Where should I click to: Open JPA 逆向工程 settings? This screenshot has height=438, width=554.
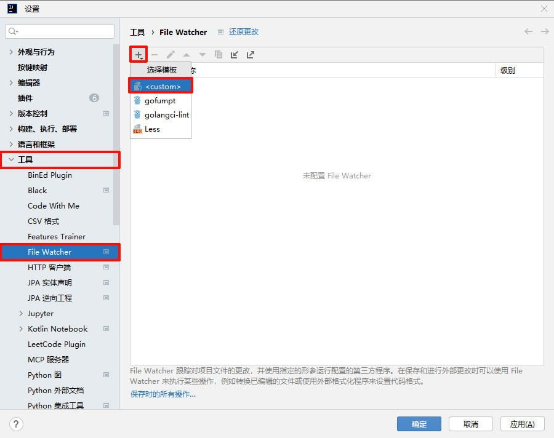click(50, 298)
